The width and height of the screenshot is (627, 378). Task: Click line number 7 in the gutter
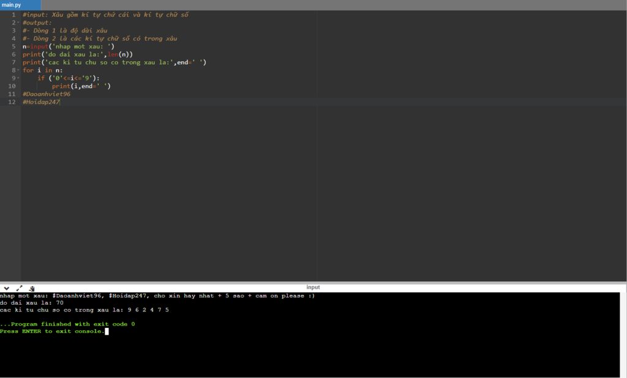pos(13,62)
